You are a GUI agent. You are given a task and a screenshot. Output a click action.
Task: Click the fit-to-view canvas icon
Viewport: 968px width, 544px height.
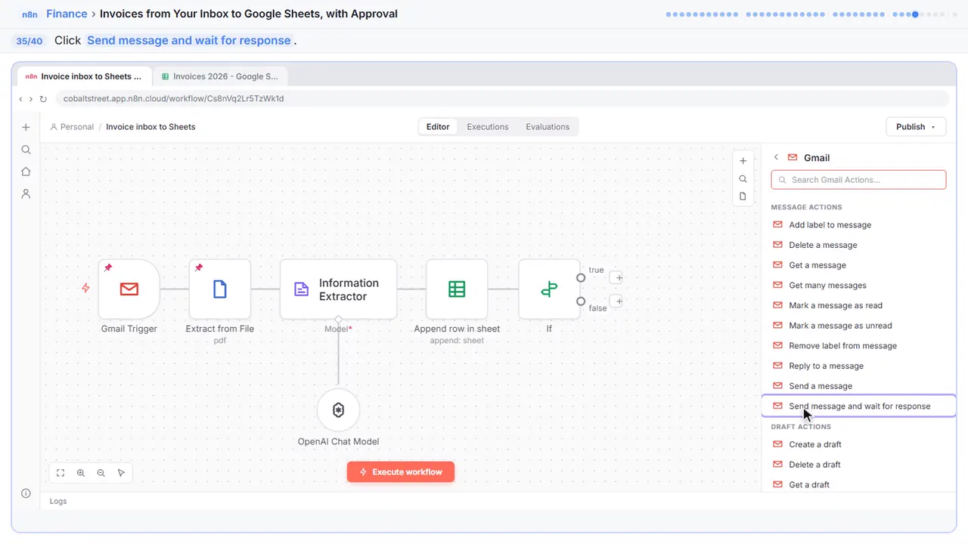(x=60, y=473)
